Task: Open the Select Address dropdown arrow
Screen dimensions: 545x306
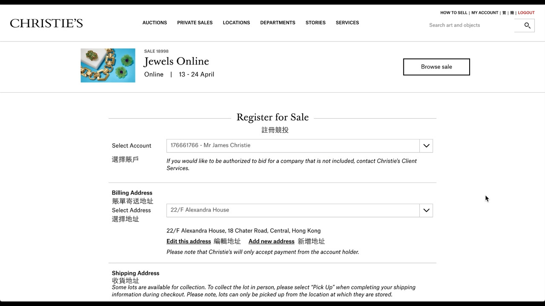Action: pyautogui.click(x=426, y=210)
